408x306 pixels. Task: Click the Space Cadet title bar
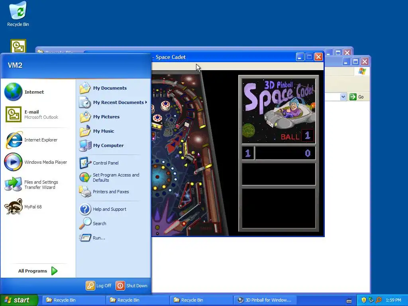[223, 57]
